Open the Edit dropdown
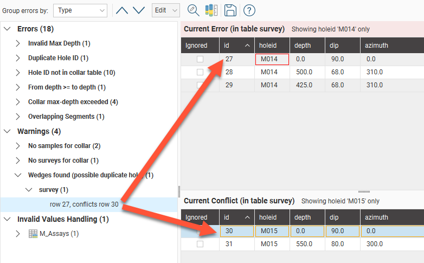The width and height of the screenshot is (424, 263). point(166,10)
